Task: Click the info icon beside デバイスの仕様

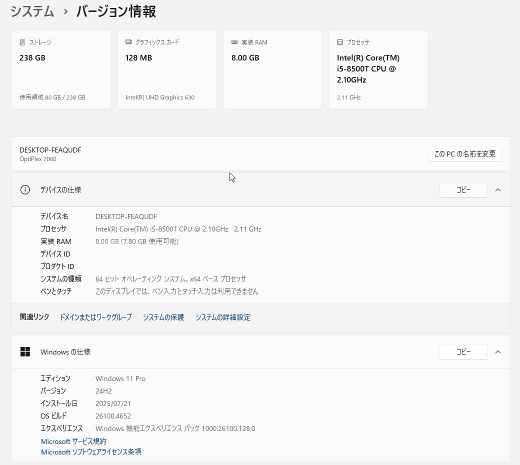Action: point(25,189)
